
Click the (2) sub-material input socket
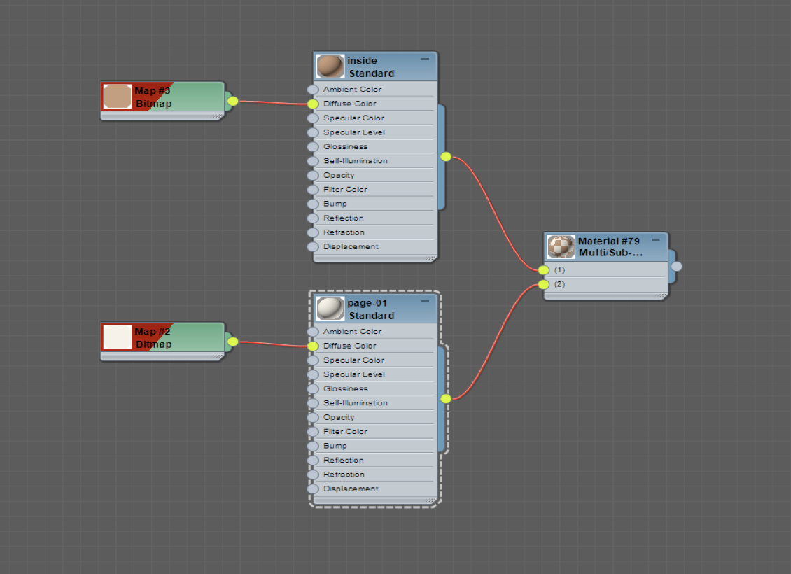tap(543, 284)
